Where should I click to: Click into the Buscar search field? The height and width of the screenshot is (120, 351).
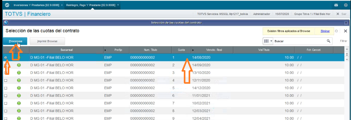pos(300,41)
